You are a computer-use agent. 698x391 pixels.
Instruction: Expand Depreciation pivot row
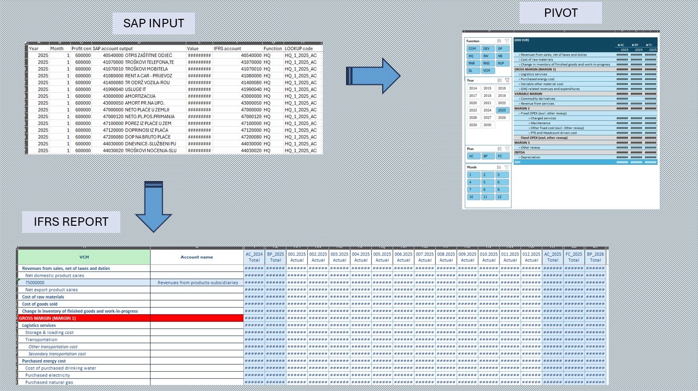click(519, 157)
